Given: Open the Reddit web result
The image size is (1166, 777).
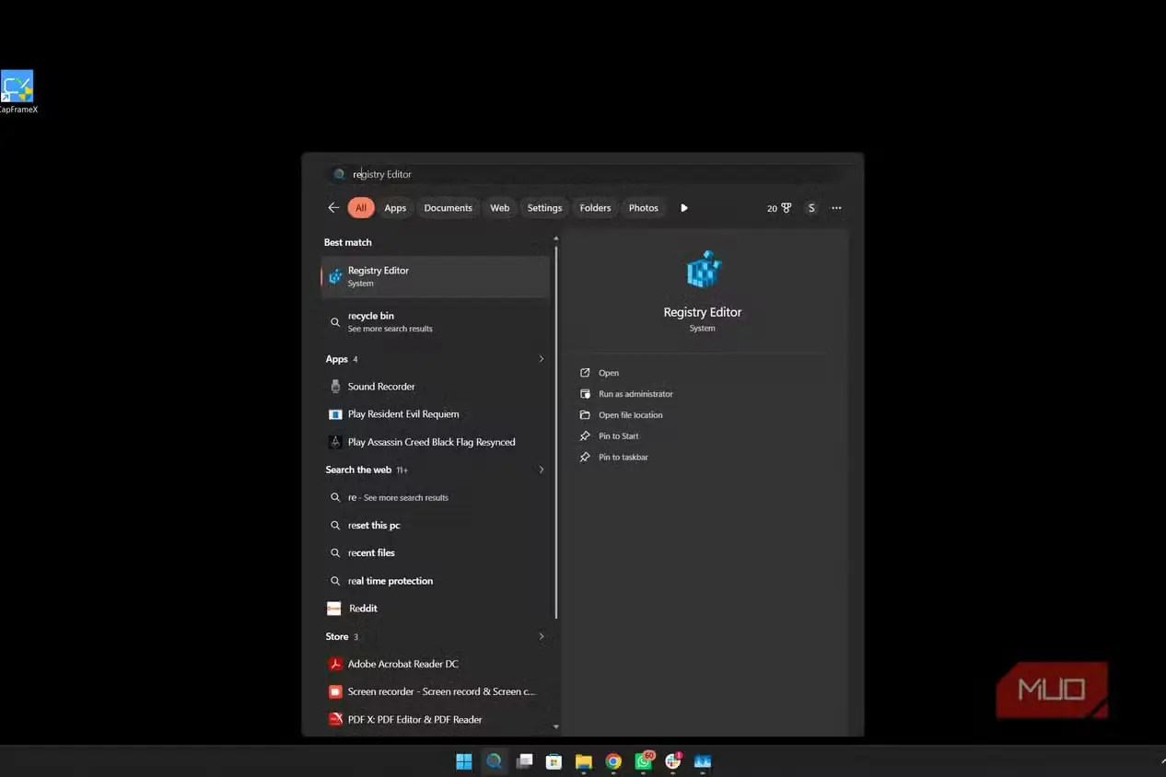Looking at the screenshot, I should (436, 609).
